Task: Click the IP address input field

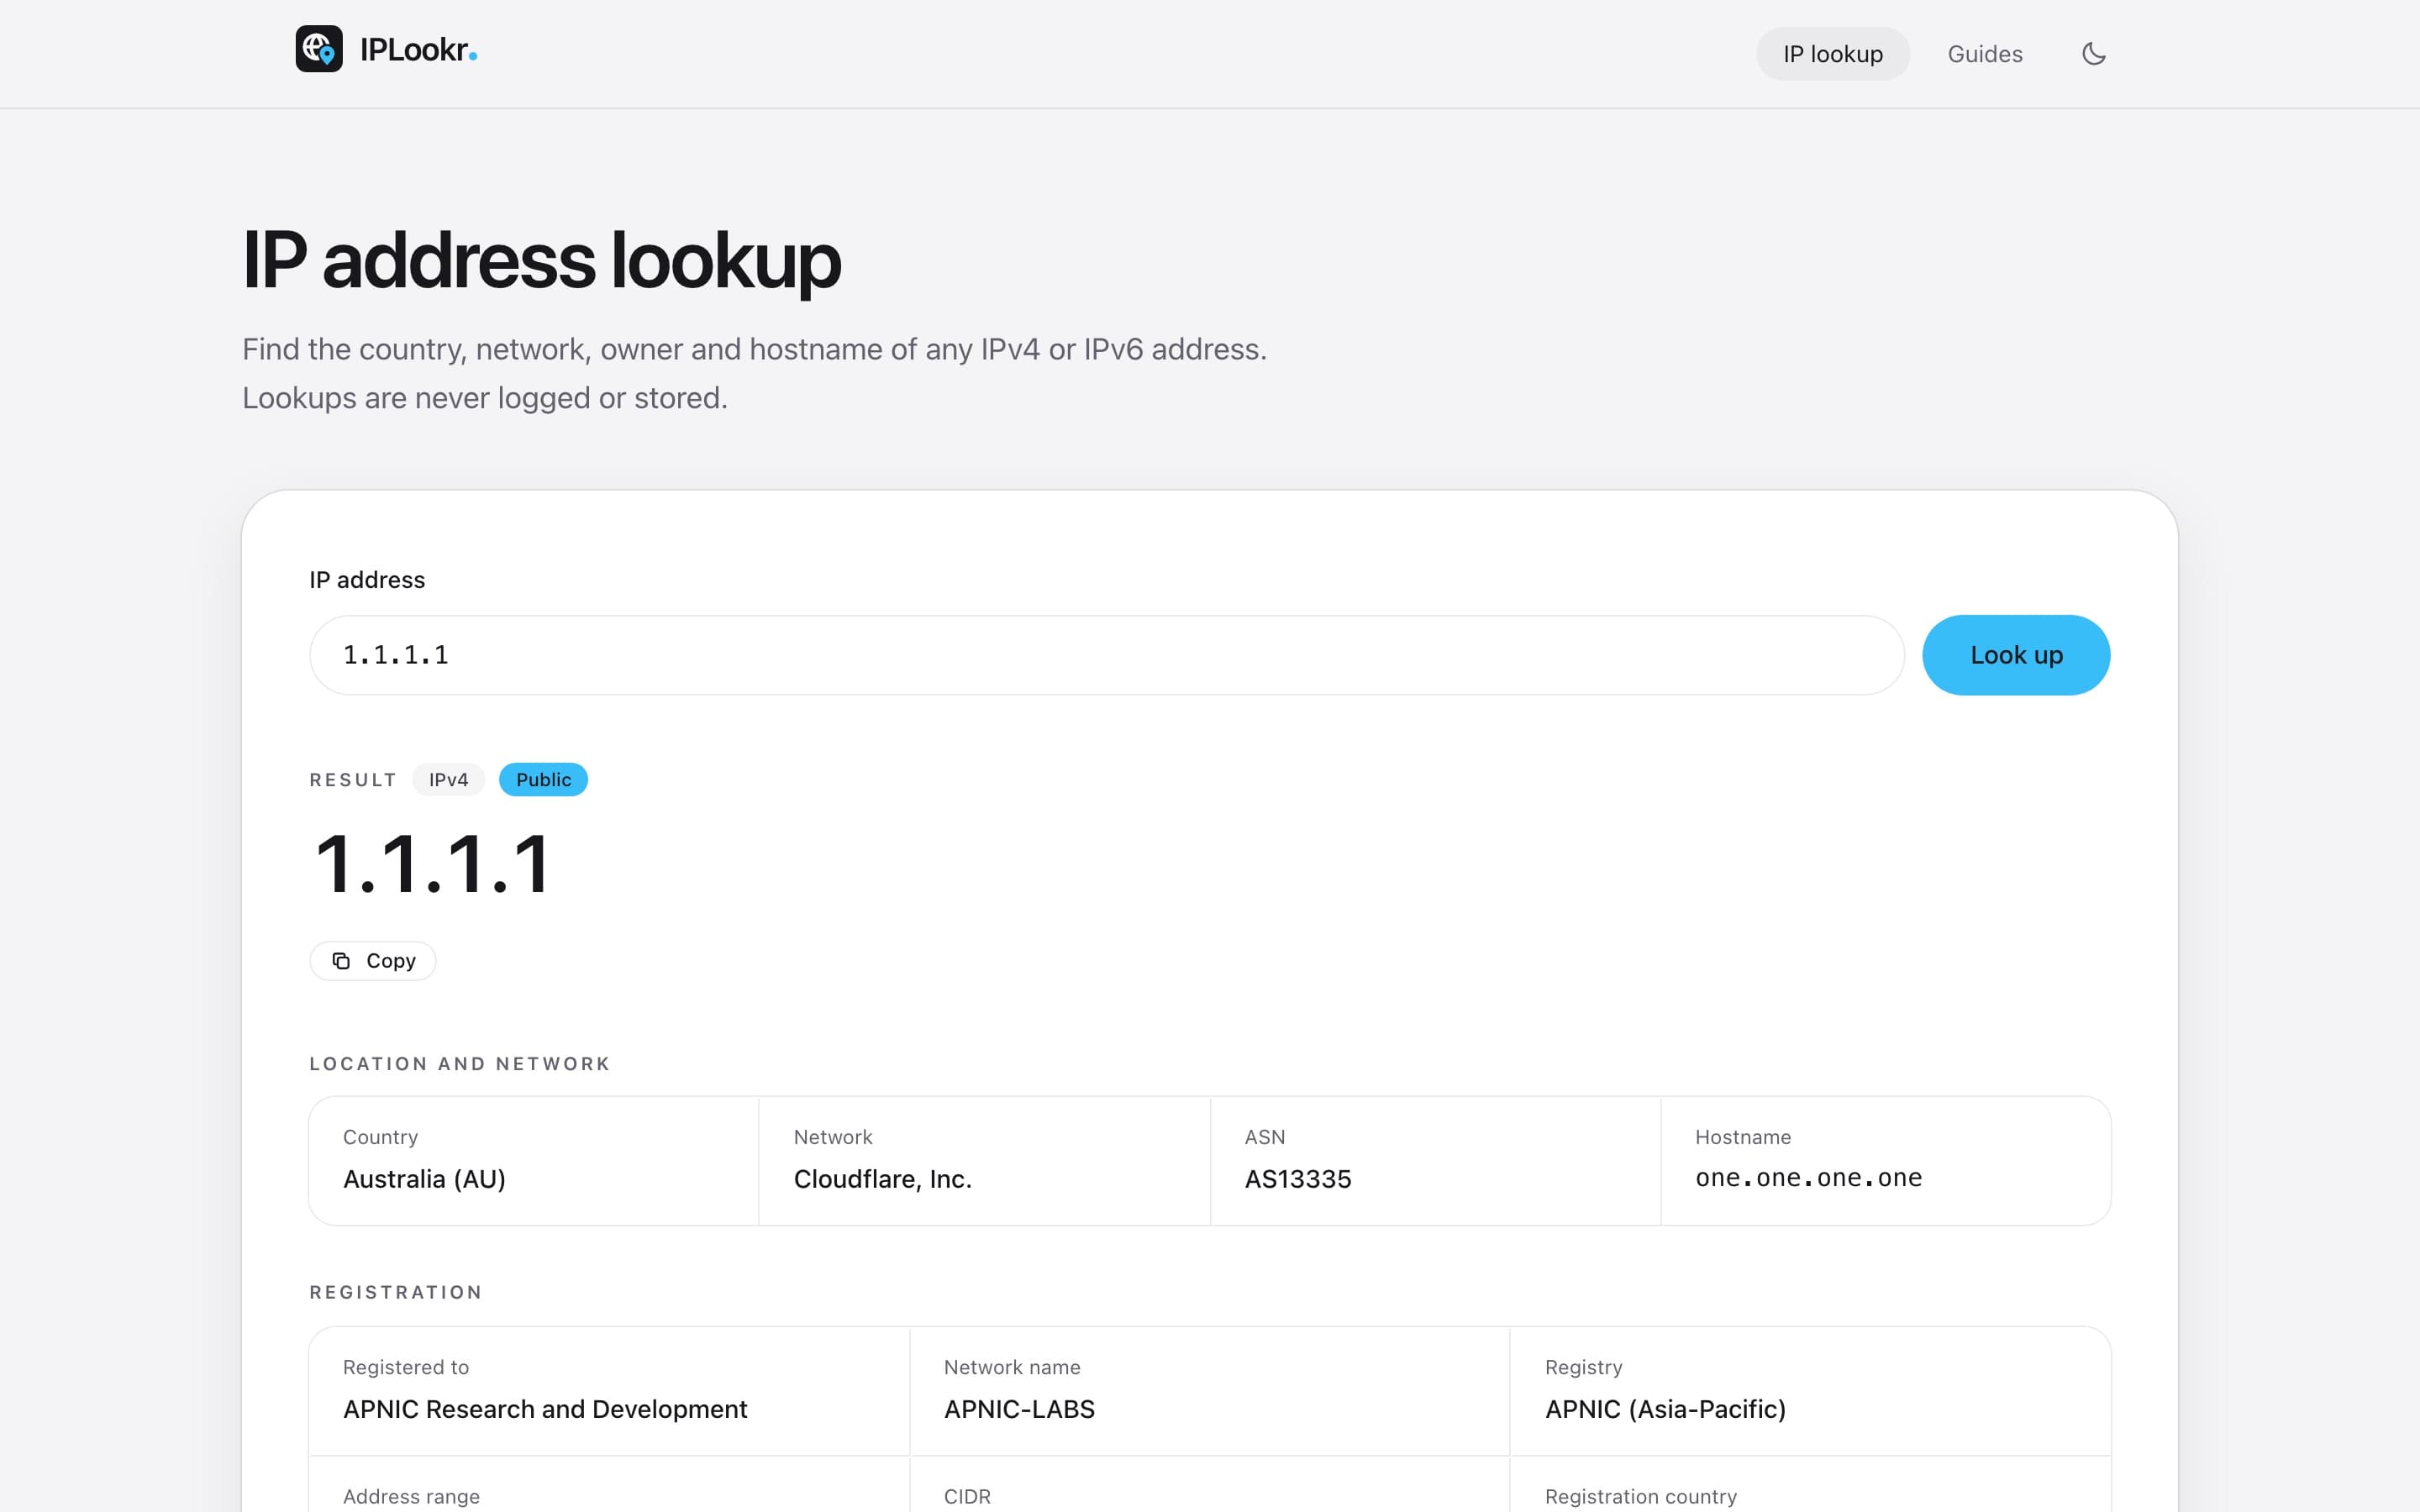Action: (x=1106, y=655)
